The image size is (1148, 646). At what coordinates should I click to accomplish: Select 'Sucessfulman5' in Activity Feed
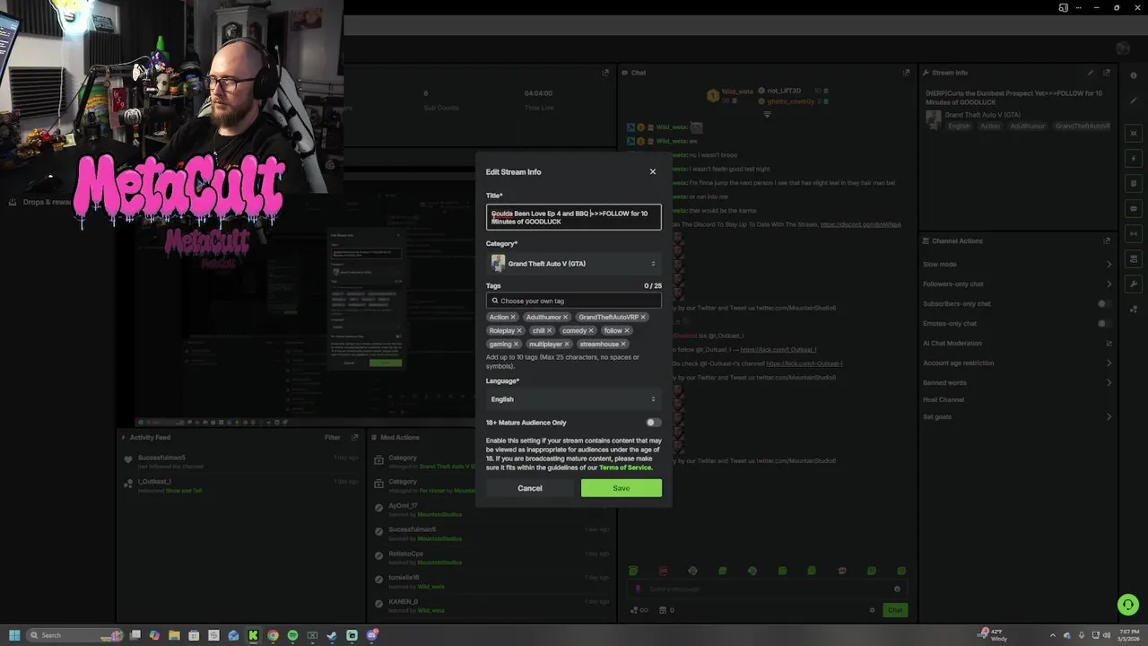point(161,458)
